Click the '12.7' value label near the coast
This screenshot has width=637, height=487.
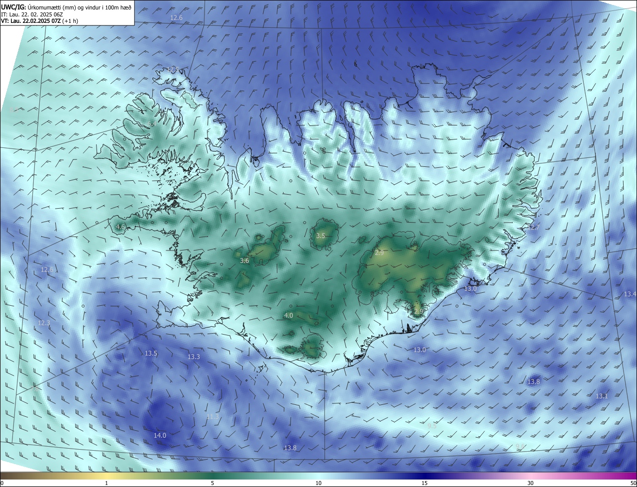tap(533, 227)
